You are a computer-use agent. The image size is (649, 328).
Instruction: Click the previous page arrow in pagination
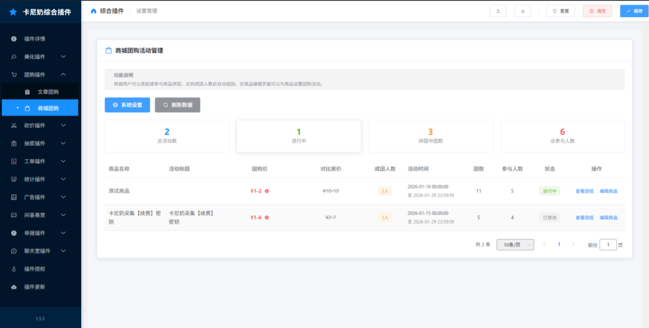(x=544, y=244)
